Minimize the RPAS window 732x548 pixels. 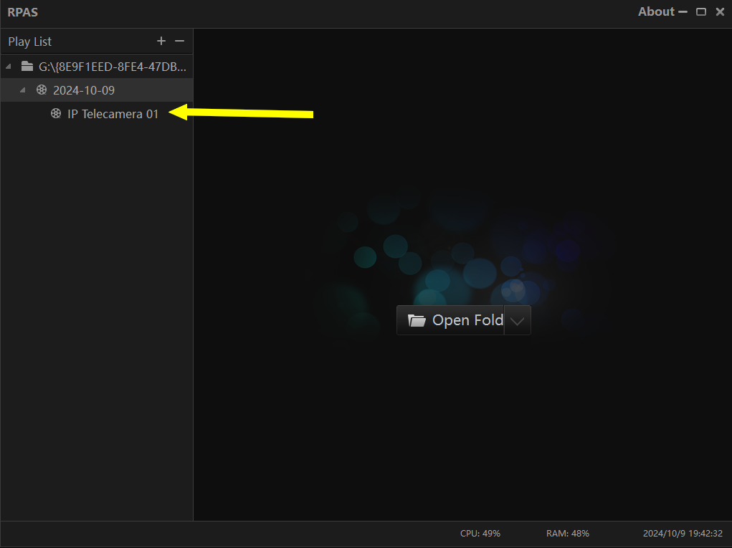pos(683,11)
